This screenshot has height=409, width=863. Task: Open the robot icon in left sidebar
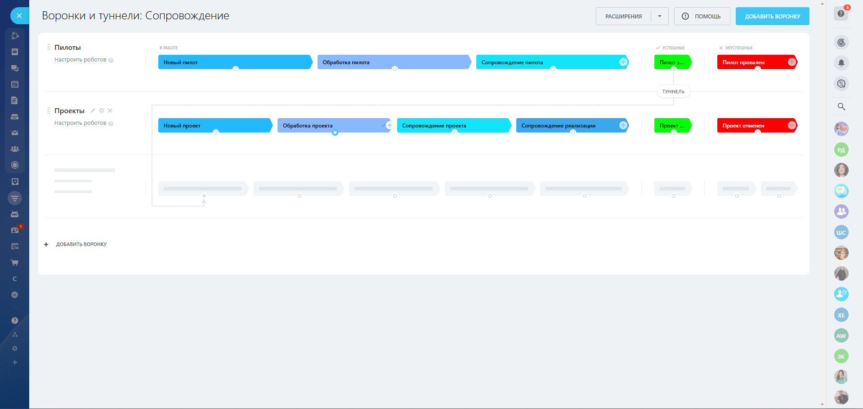coord(14,214)
